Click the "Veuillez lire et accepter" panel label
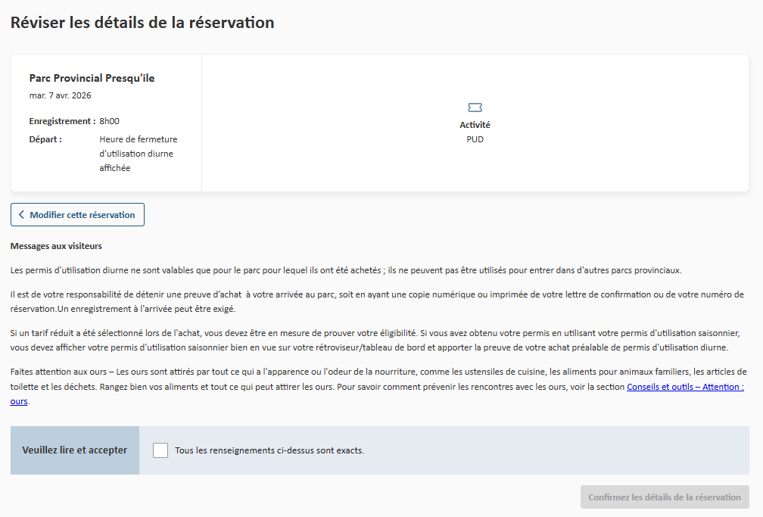 [x=74, y=450]
